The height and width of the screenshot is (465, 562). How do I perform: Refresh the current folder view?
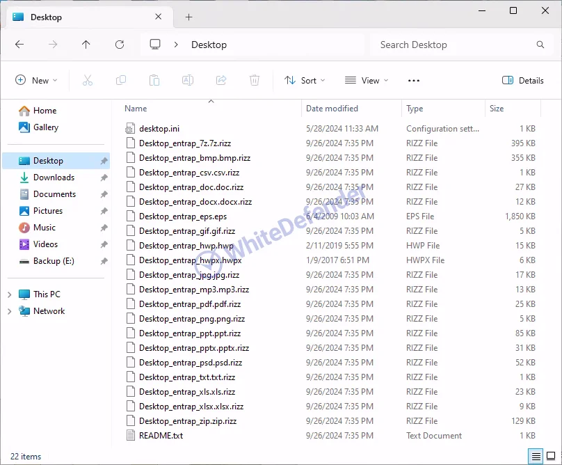coord(120,45)
